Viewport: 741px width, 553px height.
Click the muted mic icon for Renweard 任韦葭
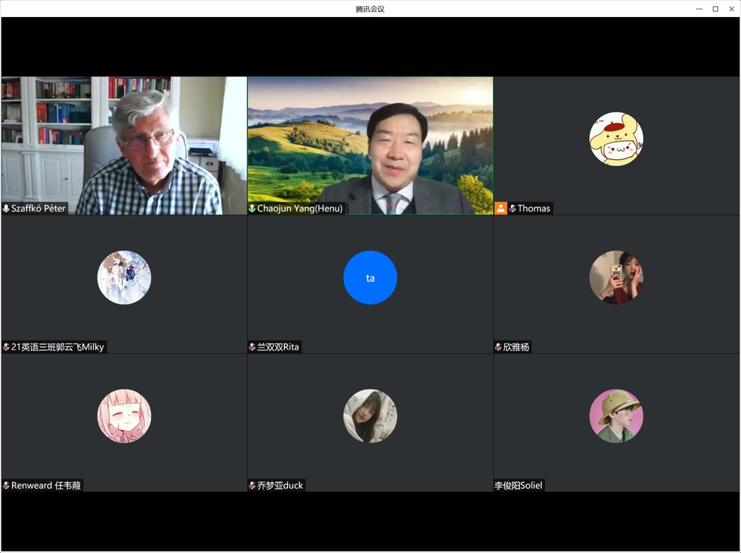[x=6, y=486]
